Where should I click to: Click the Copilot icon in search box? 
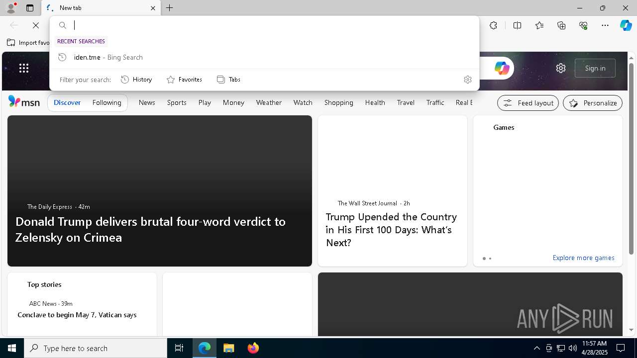pos(502,68)
